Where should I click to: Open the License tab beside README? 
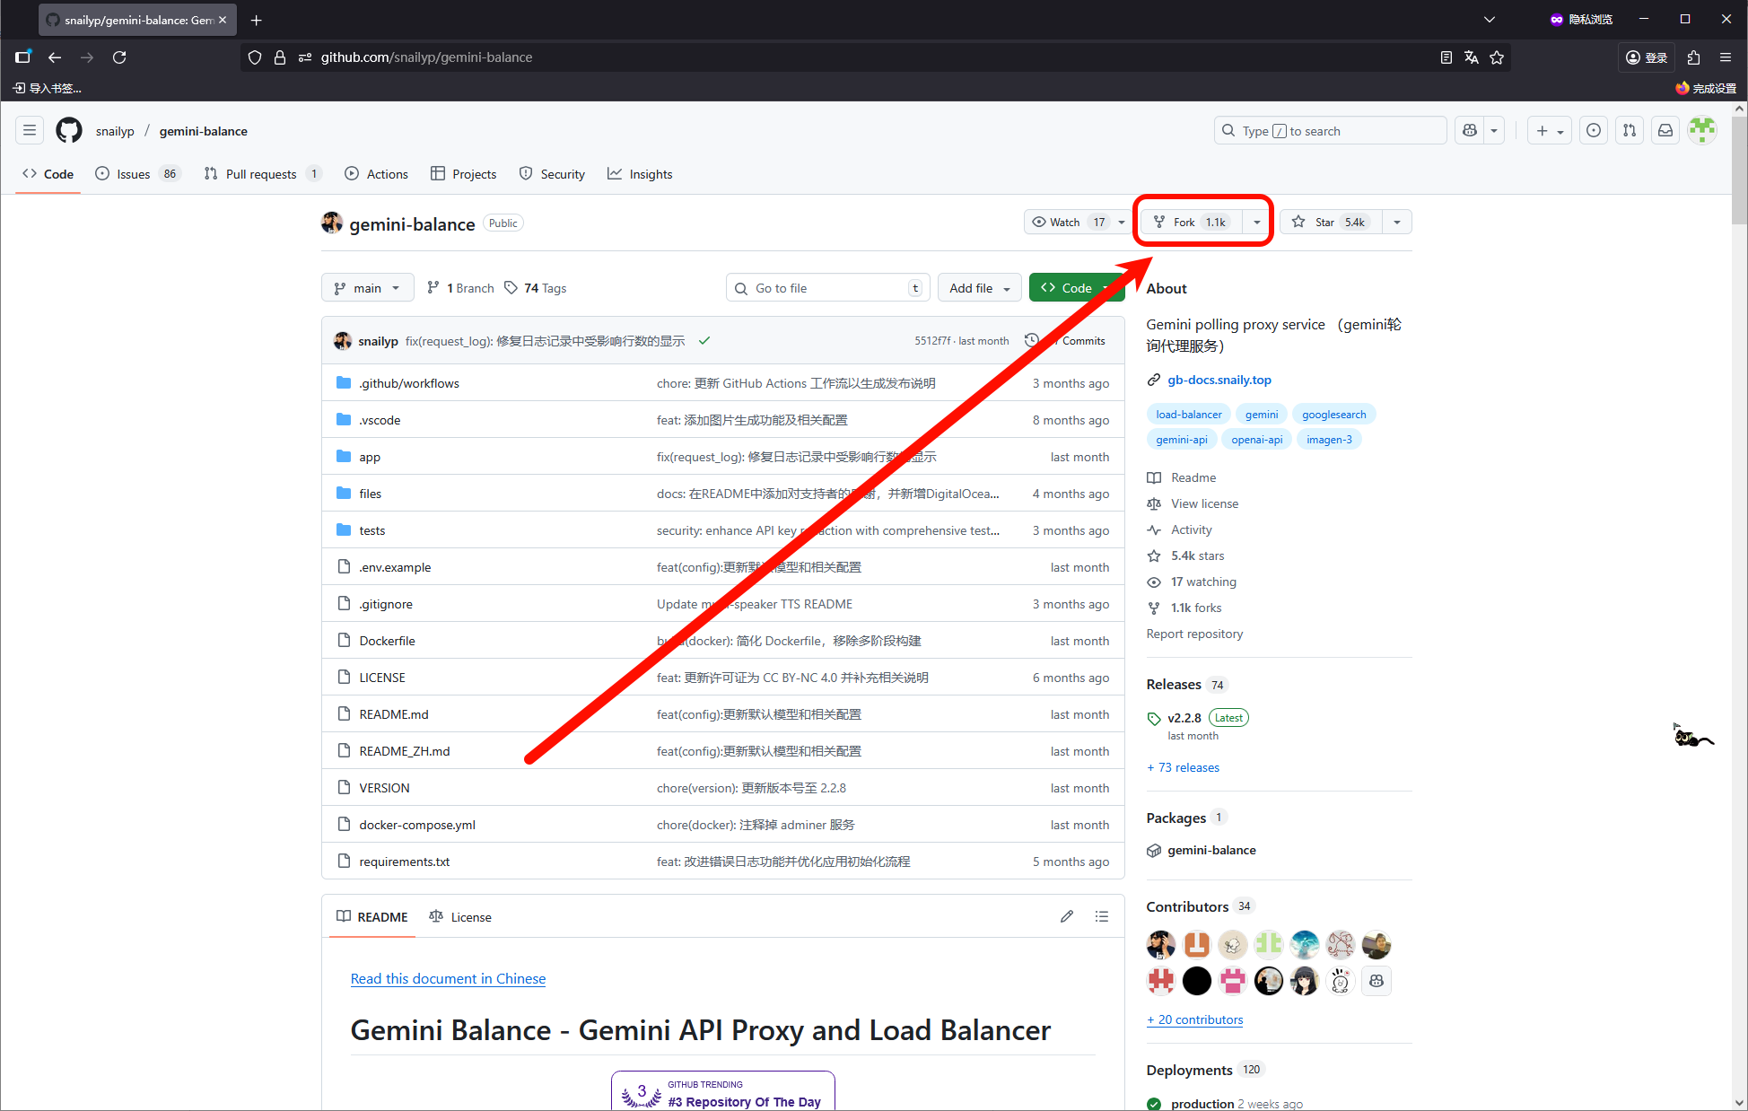tap(460, 917)
